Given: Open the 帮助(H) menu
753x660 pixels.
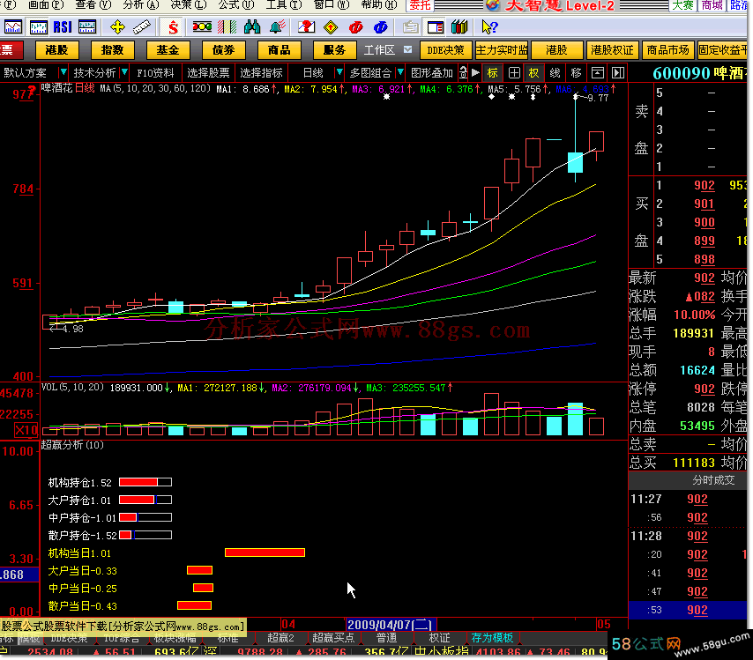Looking at the screenshot, I should [x=379, y=4].
